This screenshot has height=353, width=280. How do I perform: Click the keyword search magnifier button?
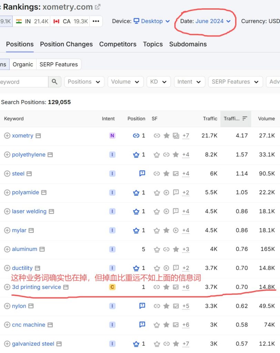pos(54,81)
